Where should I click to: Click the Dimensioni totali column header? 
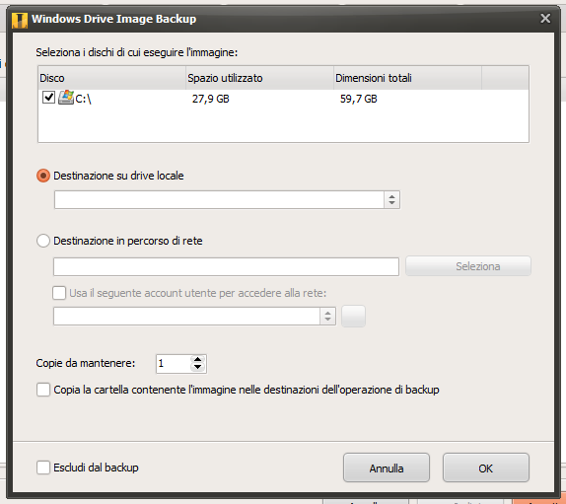(407, 78)
